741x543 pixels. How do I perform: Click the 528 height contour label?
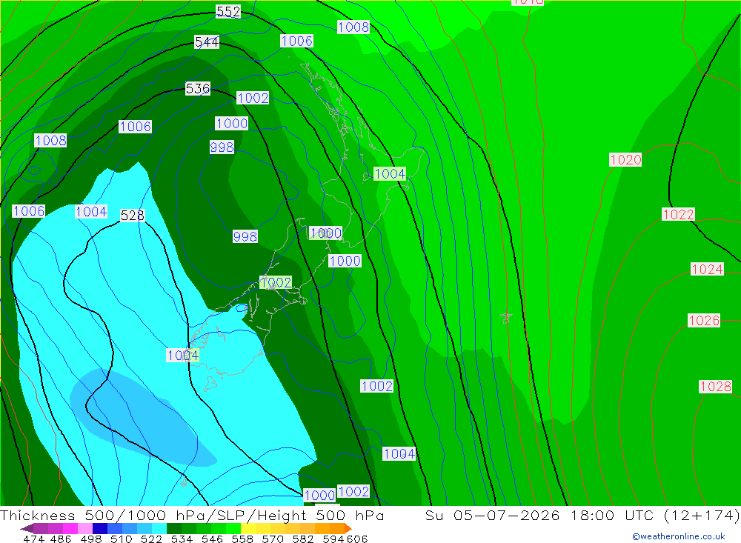point(133,216)
